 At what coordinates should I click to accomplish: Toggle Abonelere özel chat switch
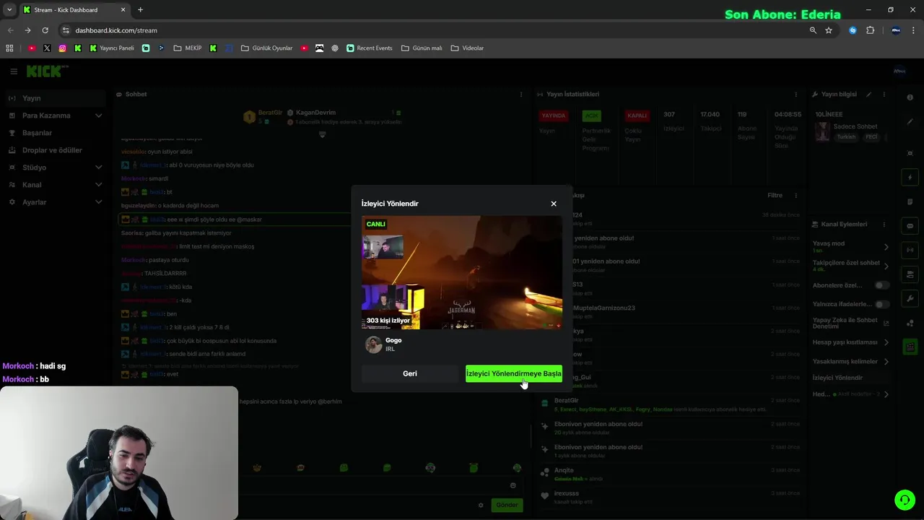[881, 285]
